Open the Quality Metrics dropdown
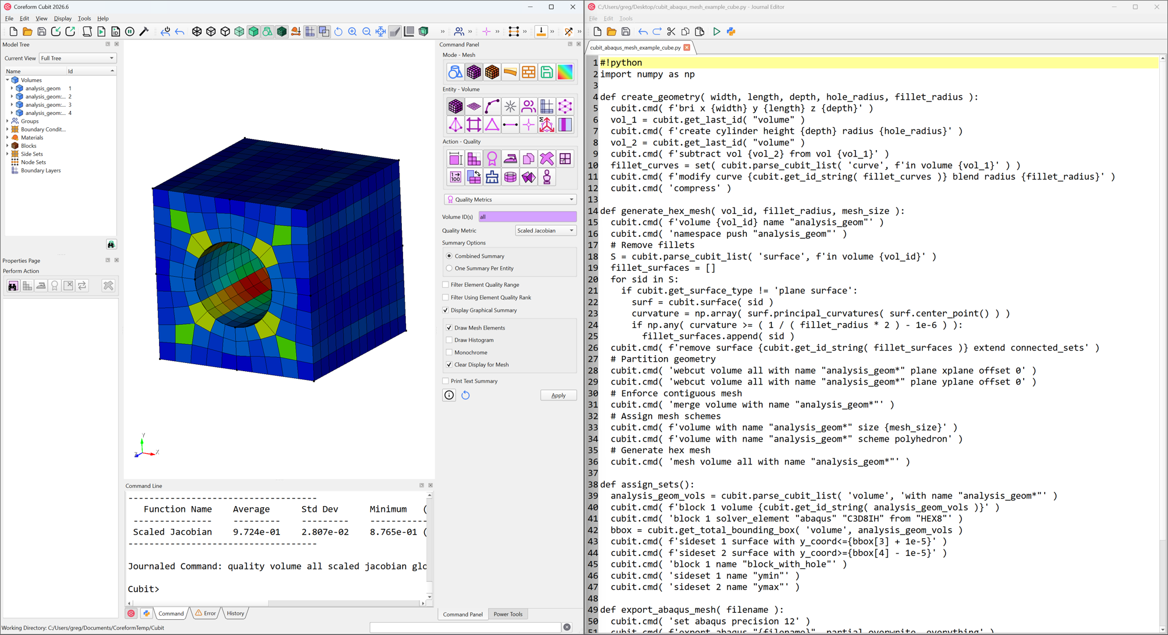1168x635 pixels. (510, 199)
